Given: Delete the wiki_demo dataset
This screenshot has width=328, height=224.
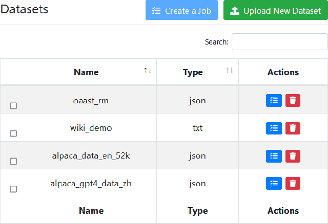Looking at the screenshot, I should 293,128.
